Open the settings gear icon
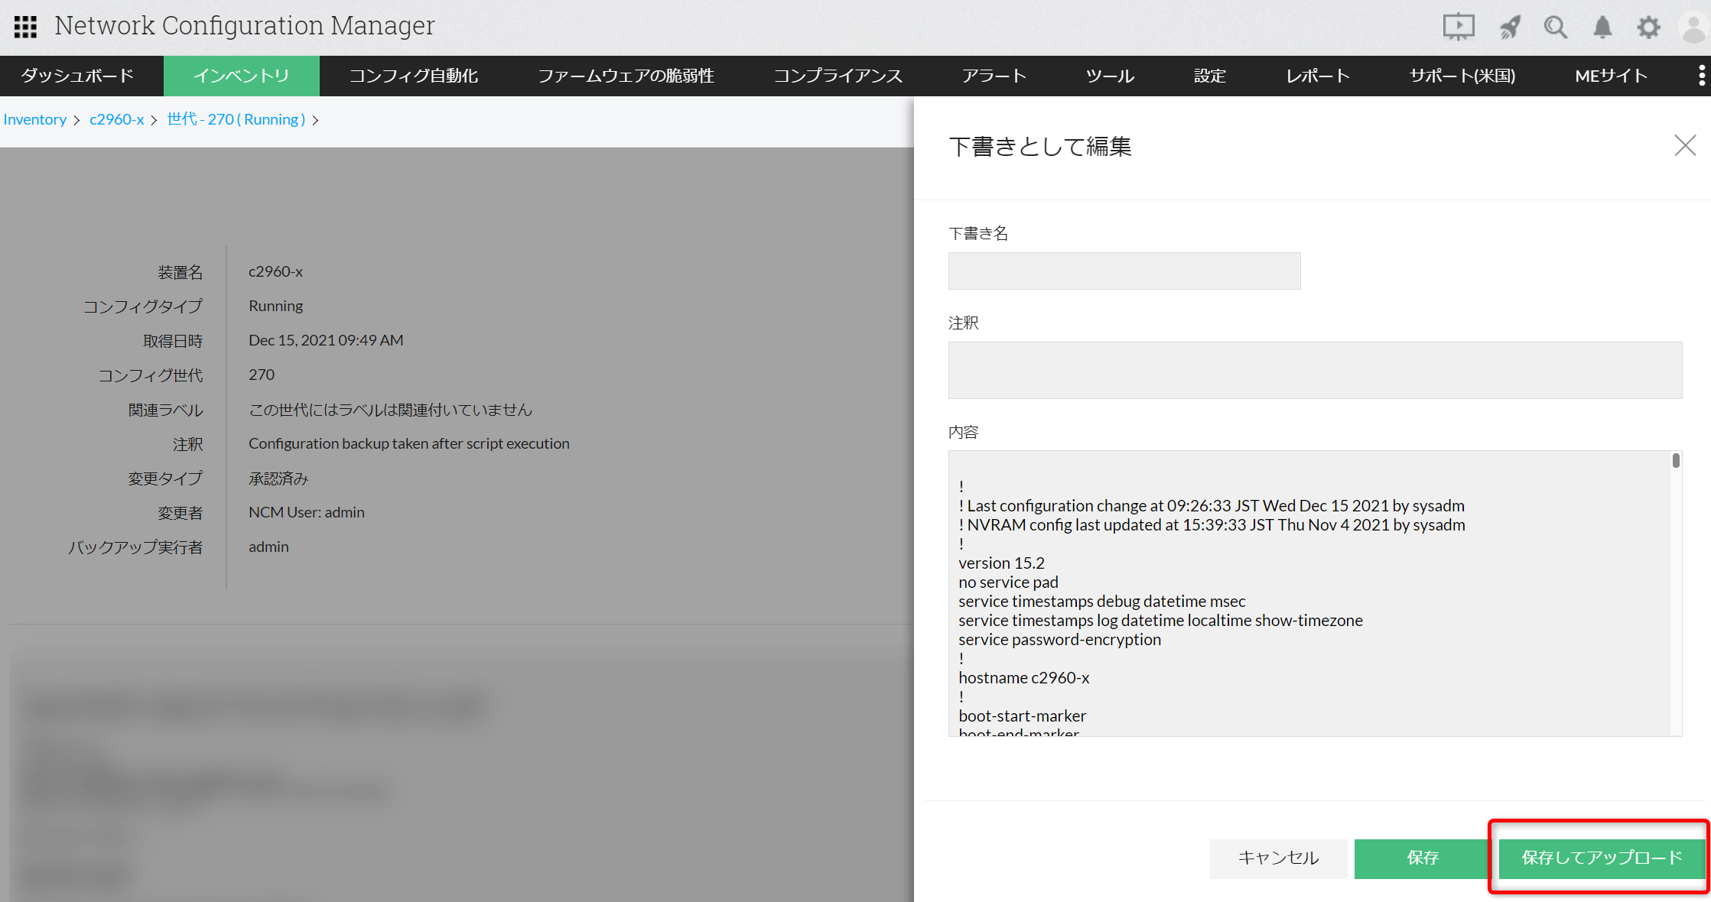Viewport: 1711px width, 902px height. tap(1648, 28)
